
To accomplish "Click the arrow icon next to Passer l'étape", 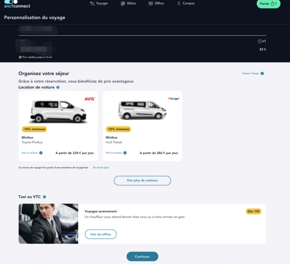I will pos(262,74).
